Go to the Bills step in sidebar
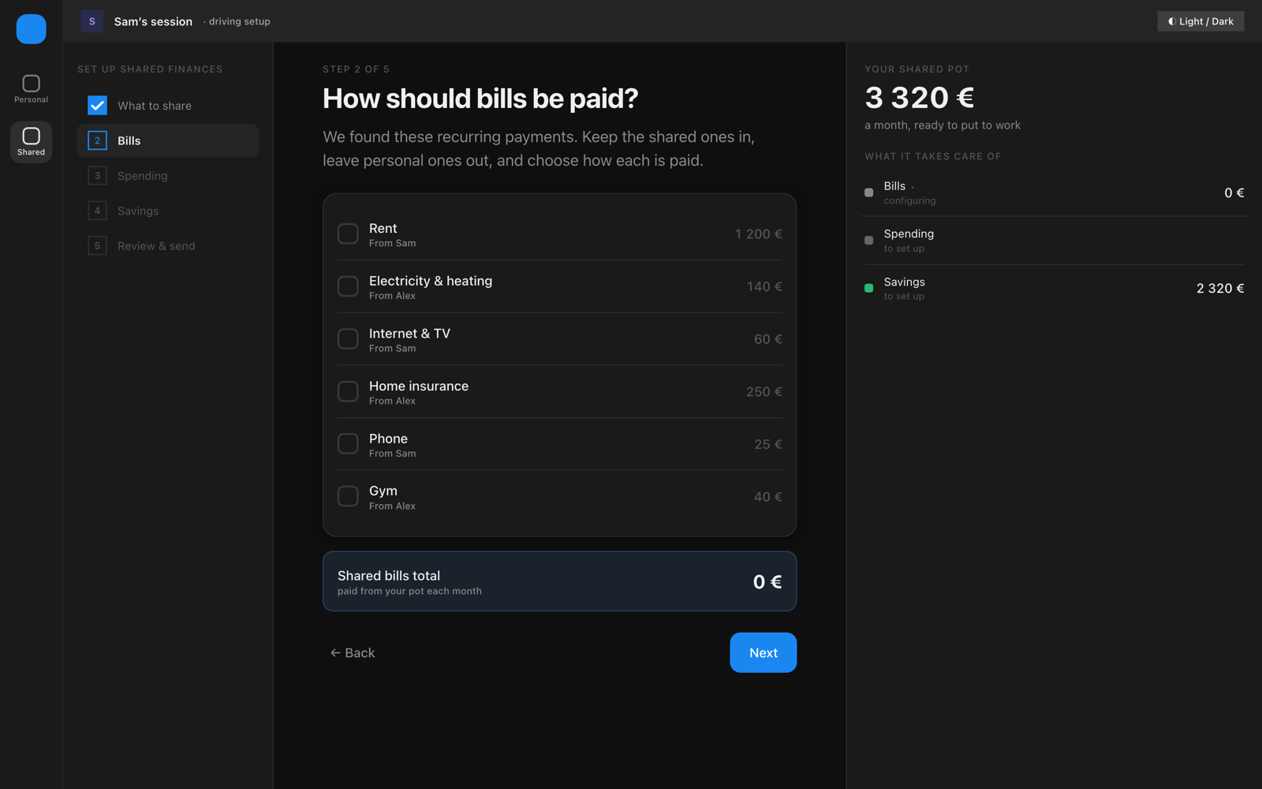This screenshot has height=789, width=1262. (x=168, y=140)
